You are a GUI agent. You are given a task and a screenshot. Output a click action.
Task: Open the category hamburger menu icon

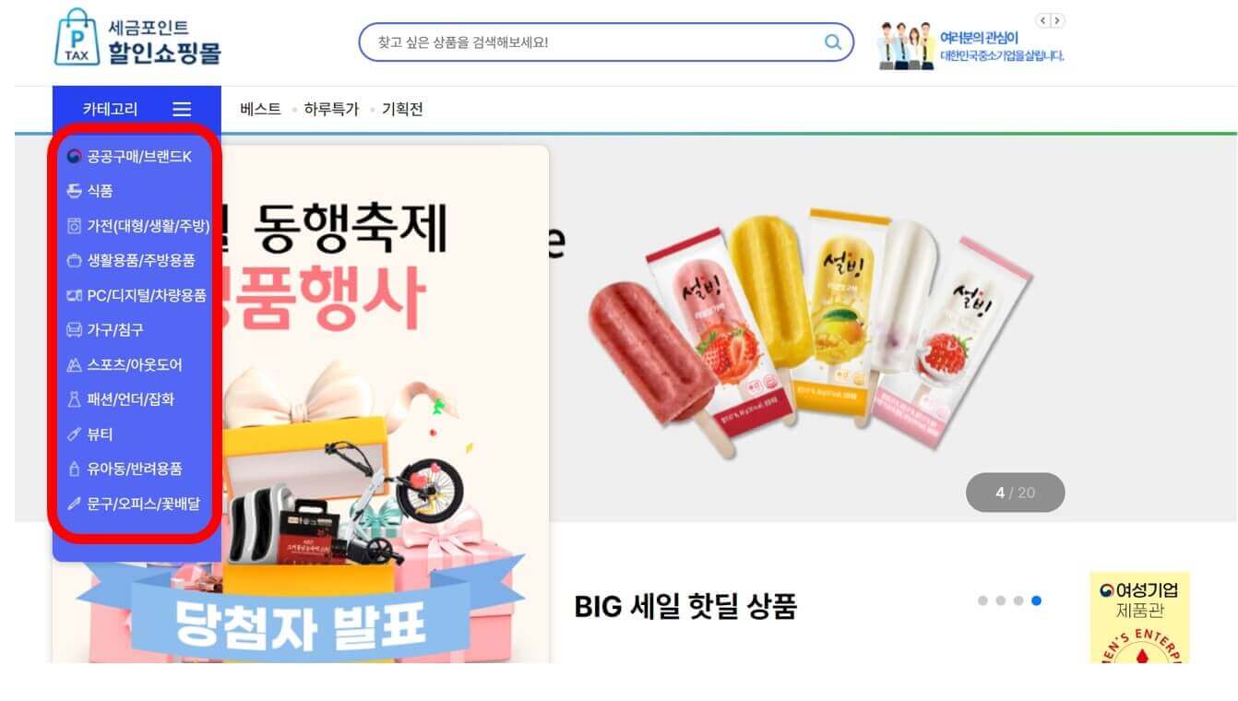pyautogui.click(x=182, y=109)
